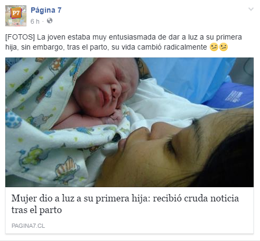Click the blue hospital pillow in photo
This screenshot has height=241, width=260.
pyautogui.click(x=229, y=96)
